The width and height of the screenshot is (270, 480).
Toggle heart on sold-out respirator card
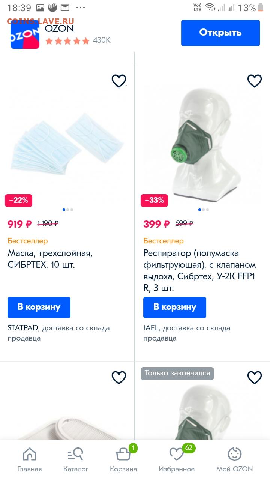point(255,377)
